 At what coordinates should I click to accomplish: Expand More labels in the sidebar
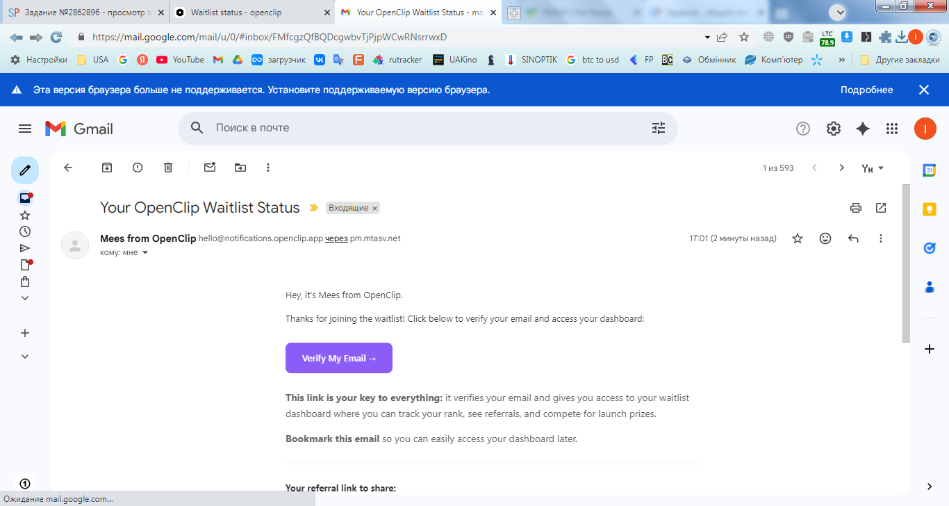25,298
